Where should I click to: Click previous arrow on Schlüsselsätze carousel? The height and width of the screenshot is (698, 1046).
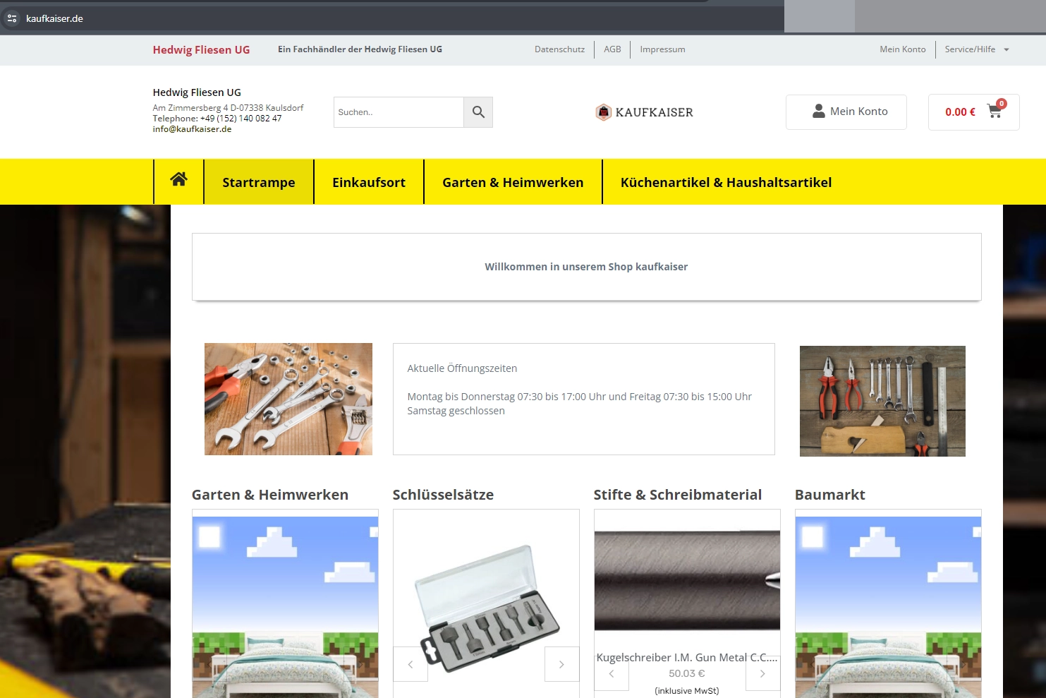point(411,664)
